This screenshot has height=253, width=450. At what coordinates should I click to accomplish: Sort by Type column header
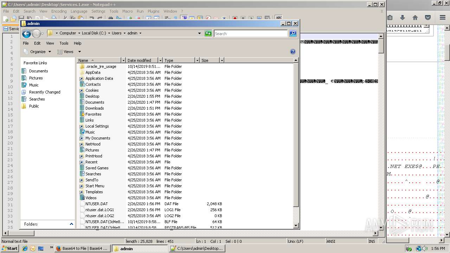[179, 60]
